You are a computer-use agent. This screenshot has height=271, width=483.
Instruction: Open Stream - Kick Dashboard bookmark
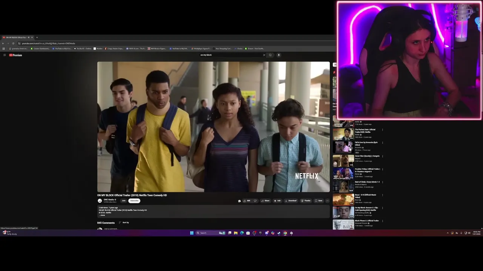click(x=254, y=49)
